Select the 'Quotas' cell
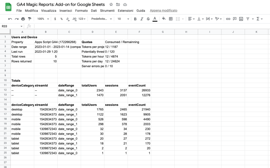The image size is (270, 168). [93, 42]
